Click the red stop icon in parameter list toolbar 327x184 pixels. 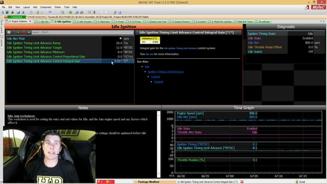(x=24, y=32)
